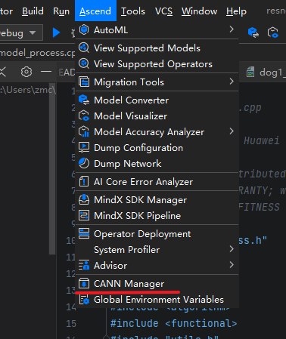Click the Advisor icon

point(84,265)
